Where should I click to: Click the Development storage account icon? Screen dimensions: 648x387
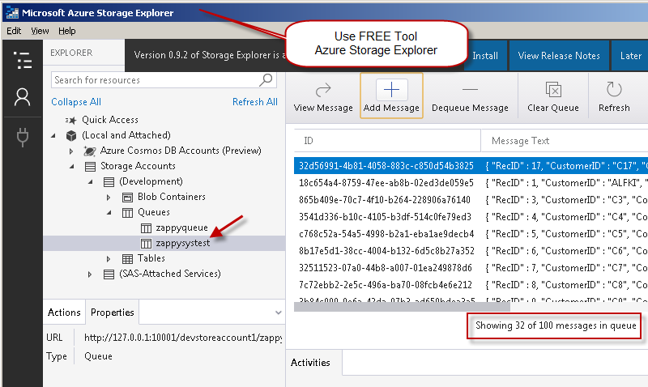tap(109, 181)
